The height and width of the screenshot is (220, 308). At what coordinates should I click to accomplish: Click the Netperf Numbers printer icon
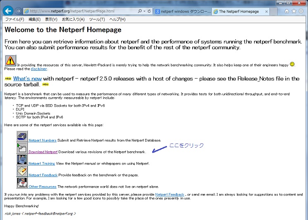tap(22, 136)
